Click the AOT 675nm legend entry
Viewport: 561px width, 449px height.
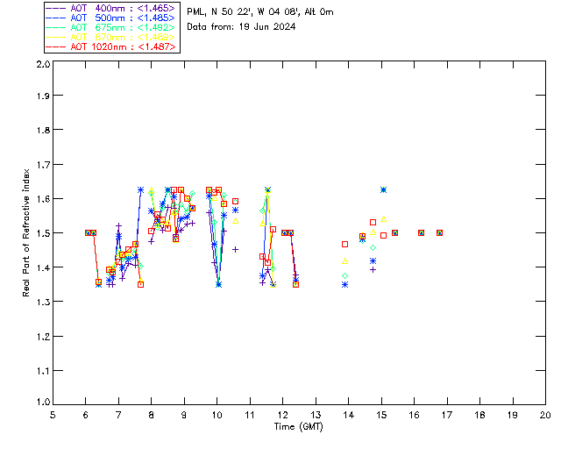[110, 27]
